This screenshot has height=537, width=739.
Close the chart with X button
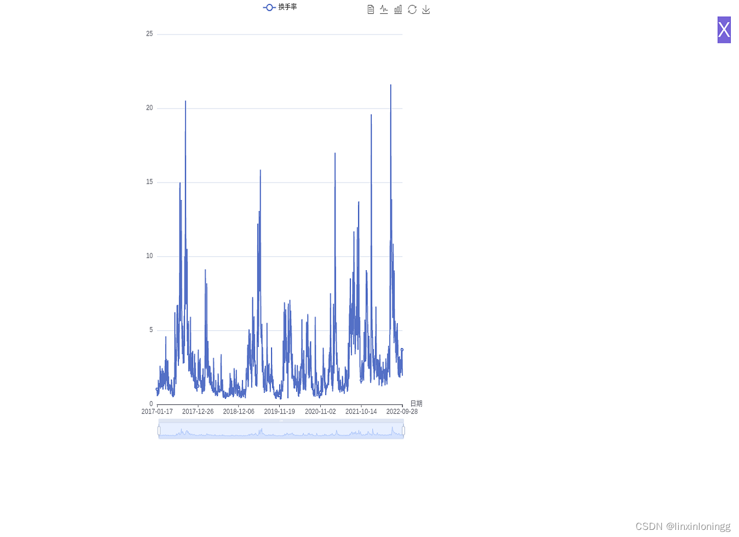tap(724, 30)
